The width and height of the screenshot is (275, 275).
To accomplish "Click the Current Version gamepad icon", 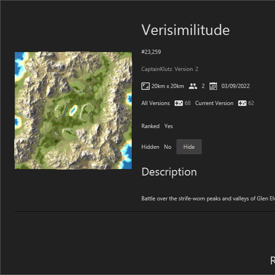I will tap(242, 103).
